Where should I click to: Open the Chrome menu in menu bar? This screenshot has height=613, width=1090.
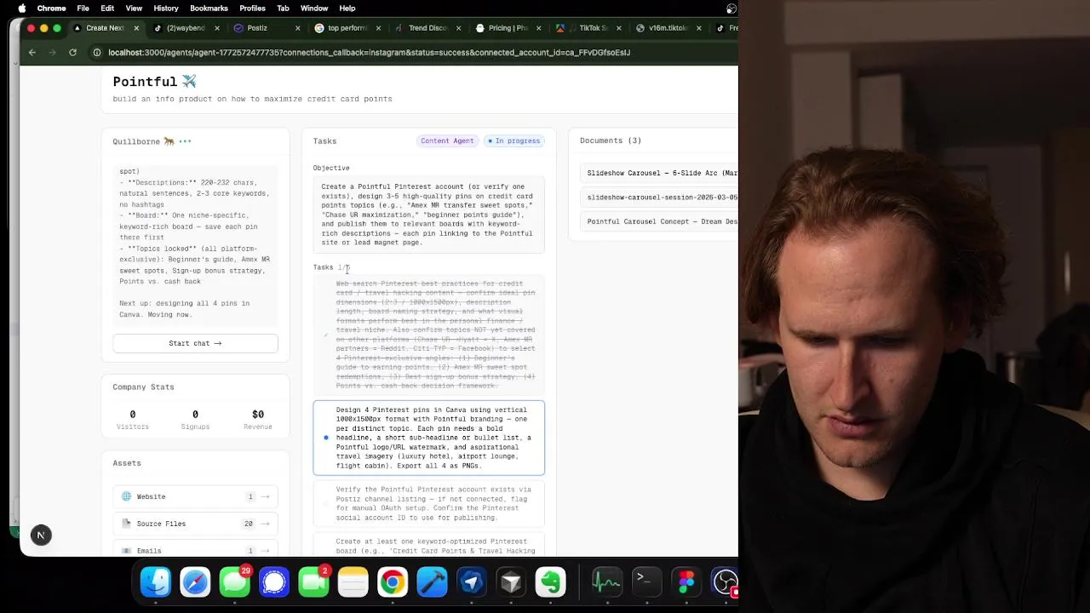tap(51, 9)
